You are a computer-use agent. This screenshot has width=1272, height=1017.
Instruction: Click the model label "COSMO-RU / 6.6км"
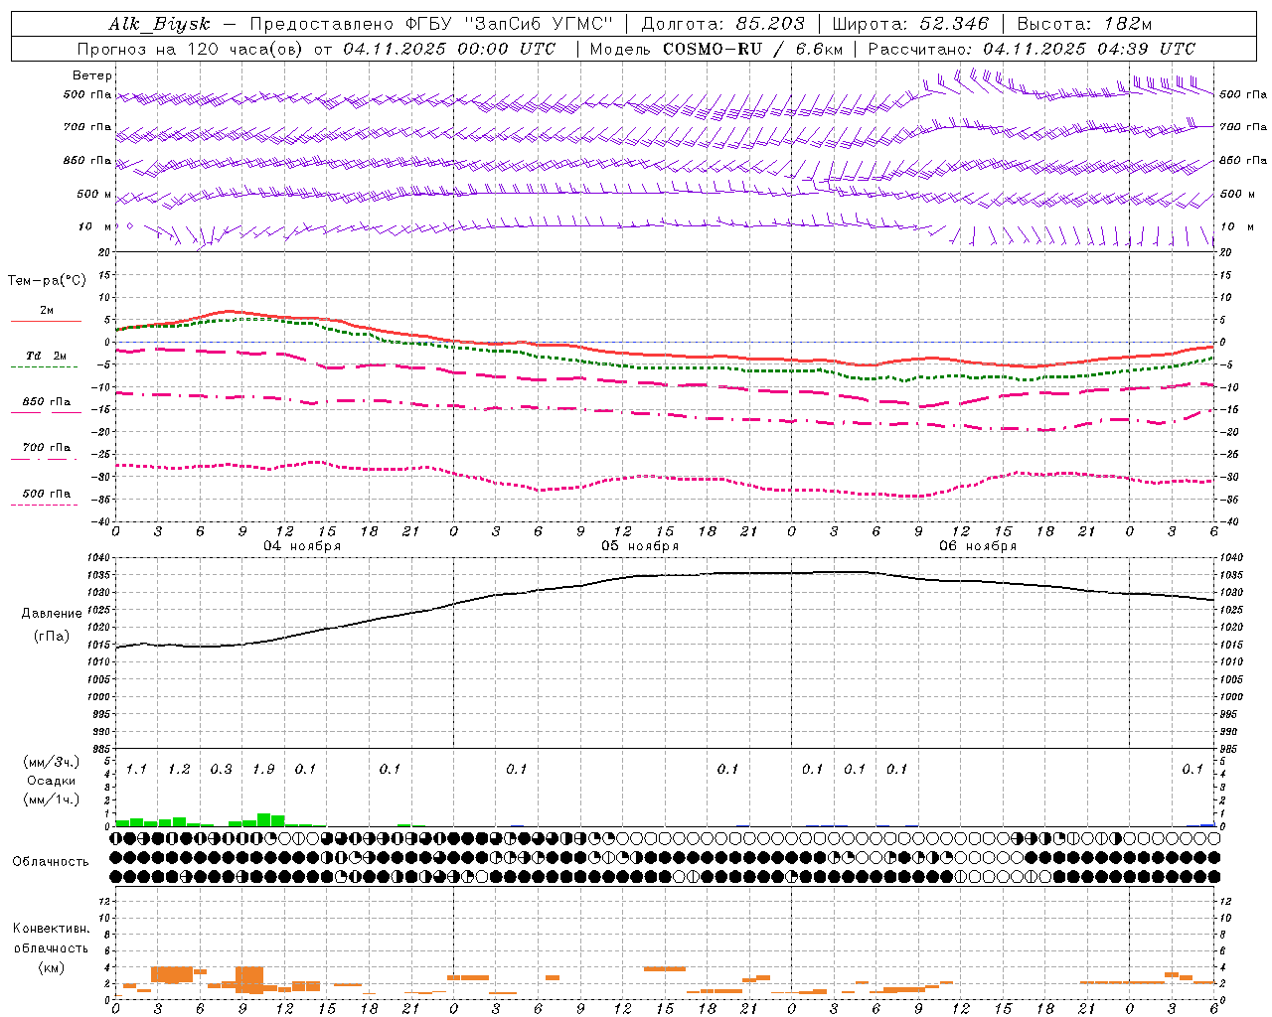[752, 49]
